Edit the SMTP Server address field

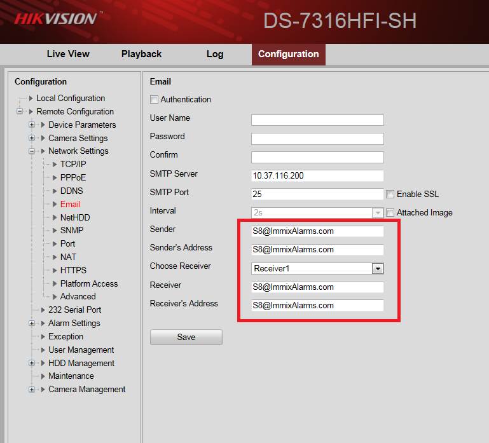click(317, 175)
